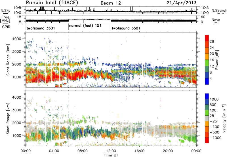Click 'Slant Range [km]' label of power panel

(x=8, y=60)
